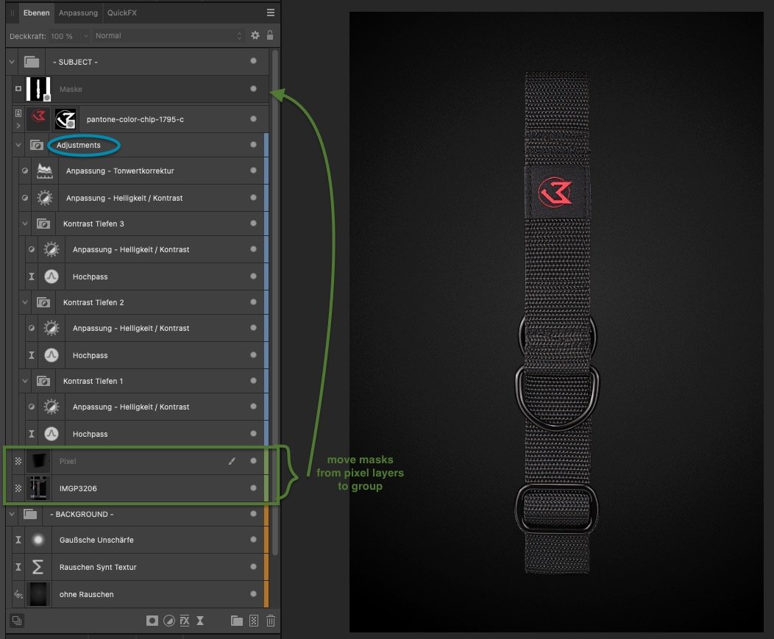Click the live filter hourglass icon
Screen dimensions: 774x639
pyautogui.click(x=200, y=621)
